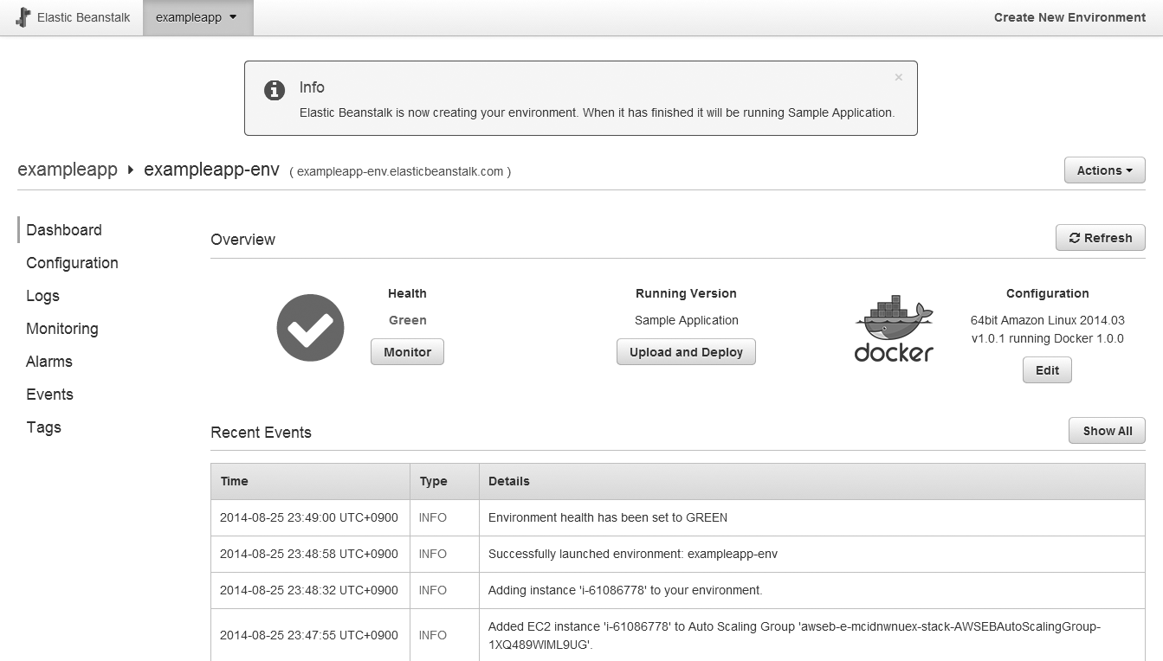This screenshot has width=1163, height=661.
Task: Open the exampleapp application dropdown
Action: (197, 17)
